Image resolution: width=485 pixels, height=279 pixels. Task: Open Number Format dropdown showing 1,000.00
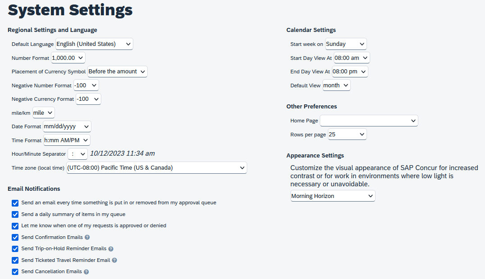(68, 58)
